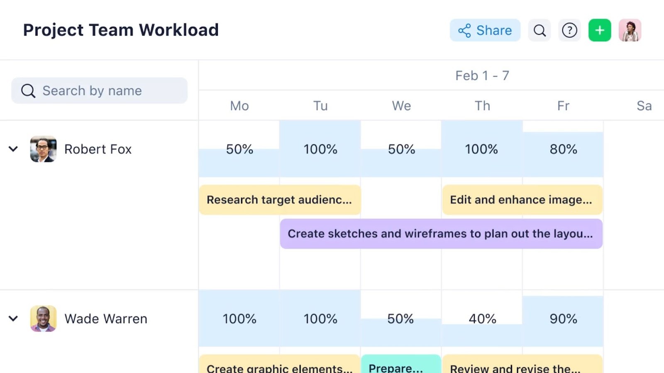Open Wade Warren's Prepare task on Wednesday
This screenshot has height=373, width=664.
(400, 366)
